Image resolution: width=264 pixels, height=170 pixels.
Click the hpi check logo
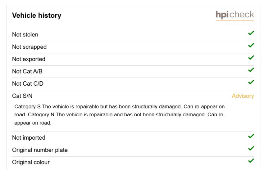235,15
